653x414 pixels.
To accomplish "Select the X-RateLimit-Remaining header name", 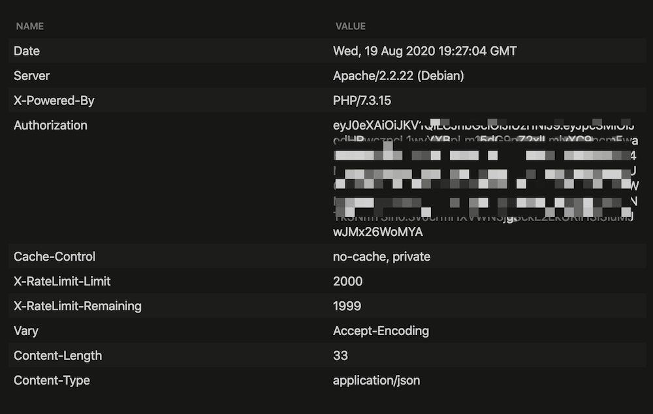I will tap(77, 306).
